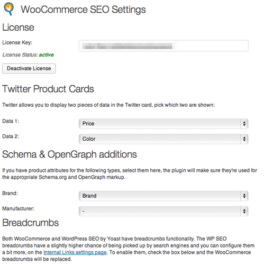Click the Brand field label
The image size is (264, 266).
point(10,193)
